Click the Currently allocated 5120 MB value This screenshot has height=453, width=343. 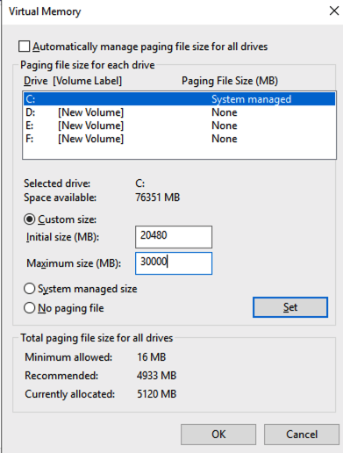click(157, 394)
